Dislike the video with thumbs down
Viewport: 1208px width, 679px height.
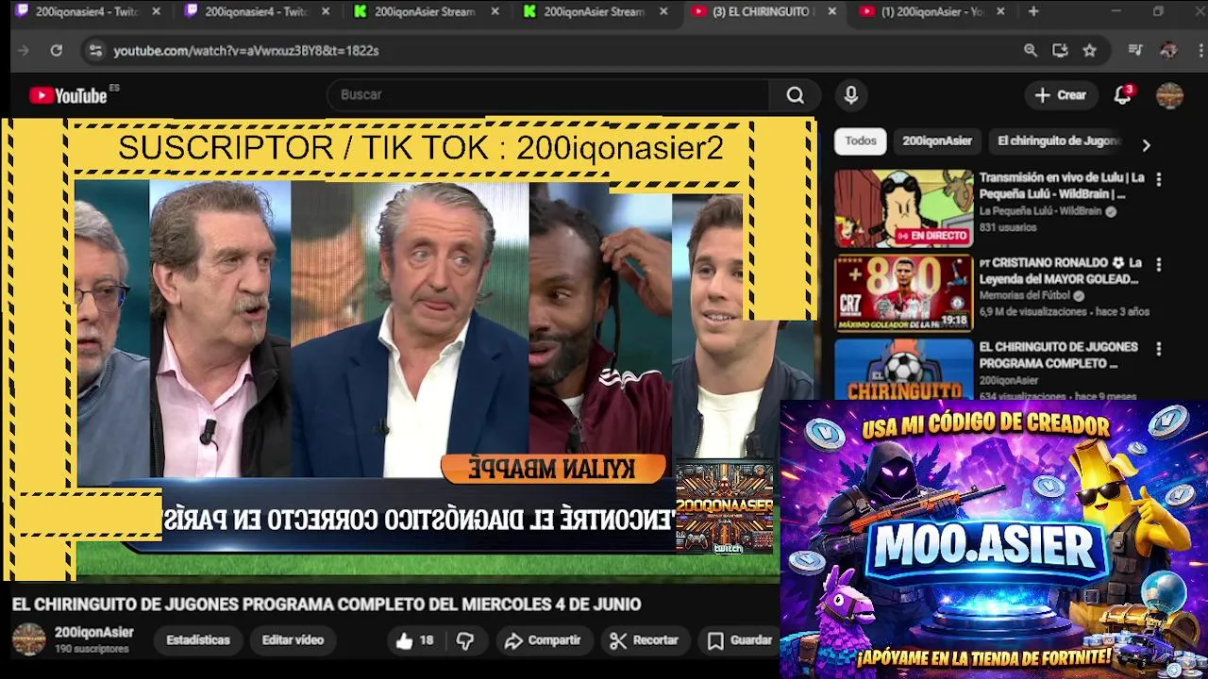point(465,640)
